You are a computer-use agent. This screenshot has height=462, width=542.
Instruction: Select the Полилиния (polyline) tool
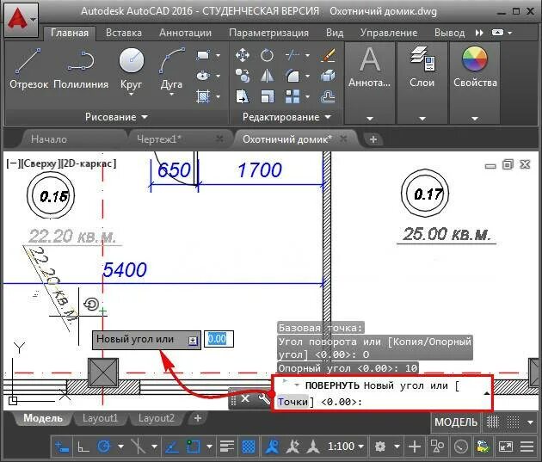(81, 68)
